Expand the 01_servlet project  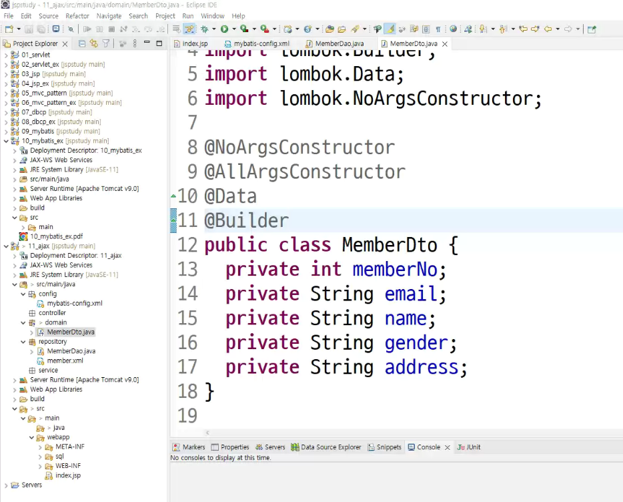6,55
